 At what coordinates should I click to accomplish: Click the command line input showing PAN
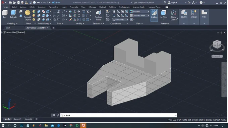point(119,115)
